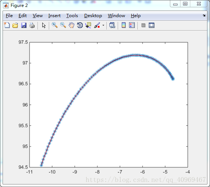
Task: Open the Insert menu
Action: (54, 16)
